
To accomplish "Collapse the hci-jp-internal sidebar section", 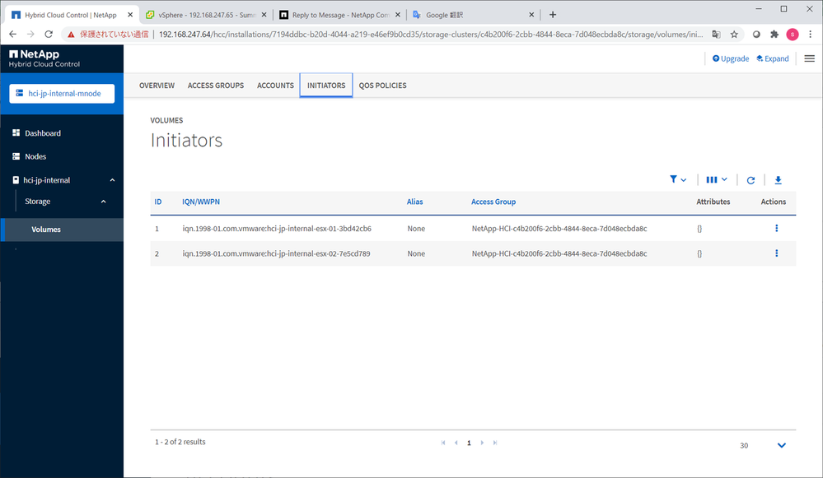I will click(x=112, y=180).
